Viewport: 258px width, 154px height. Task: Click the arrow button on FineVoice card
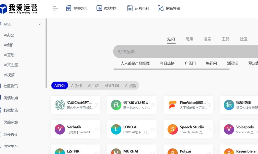tap(209, 105)
